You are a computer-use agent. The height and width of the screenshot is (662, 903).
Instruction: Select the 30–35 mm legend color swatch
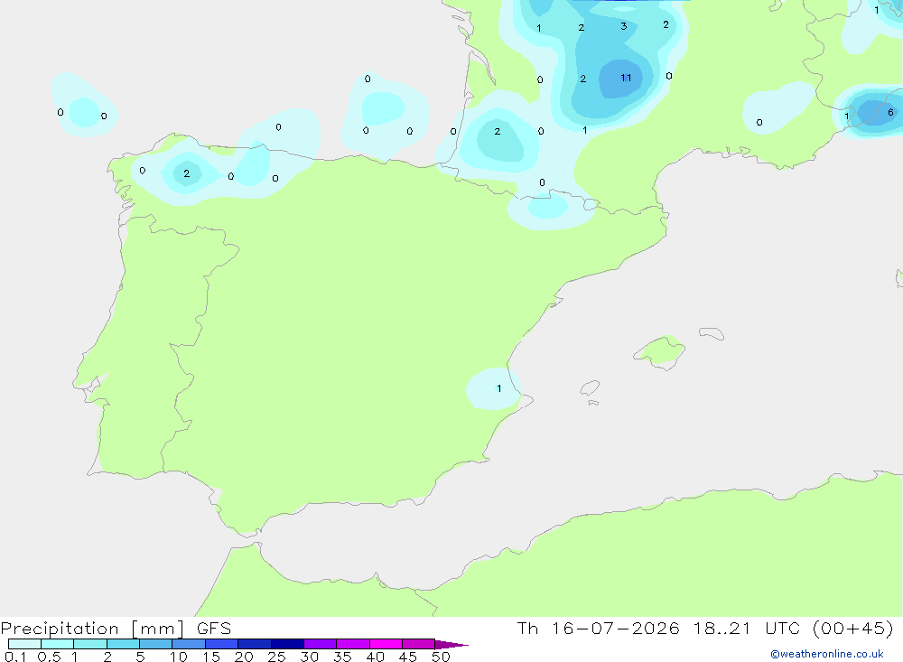tap(321, 644)
